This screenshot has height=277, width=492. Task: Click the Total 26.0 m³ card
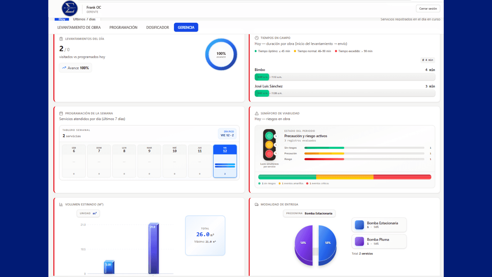pyautogui.click(x=205, y=236)
